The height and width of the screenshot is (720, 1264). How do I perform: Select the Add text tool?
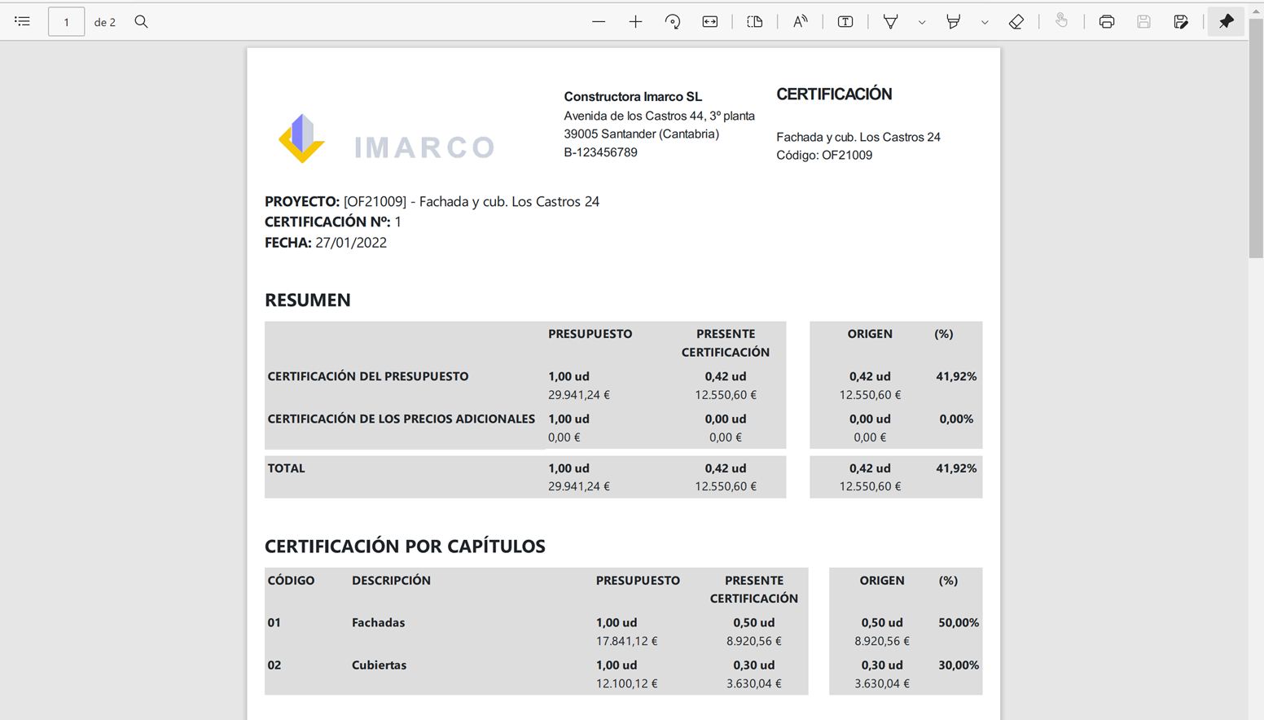845,22
